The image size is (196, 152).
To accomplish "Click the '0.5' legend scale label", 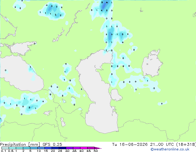I will 11,151.
